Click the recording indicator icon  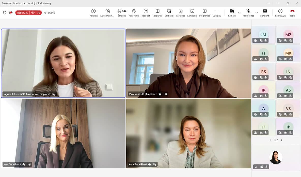click(x=11, y=13)
